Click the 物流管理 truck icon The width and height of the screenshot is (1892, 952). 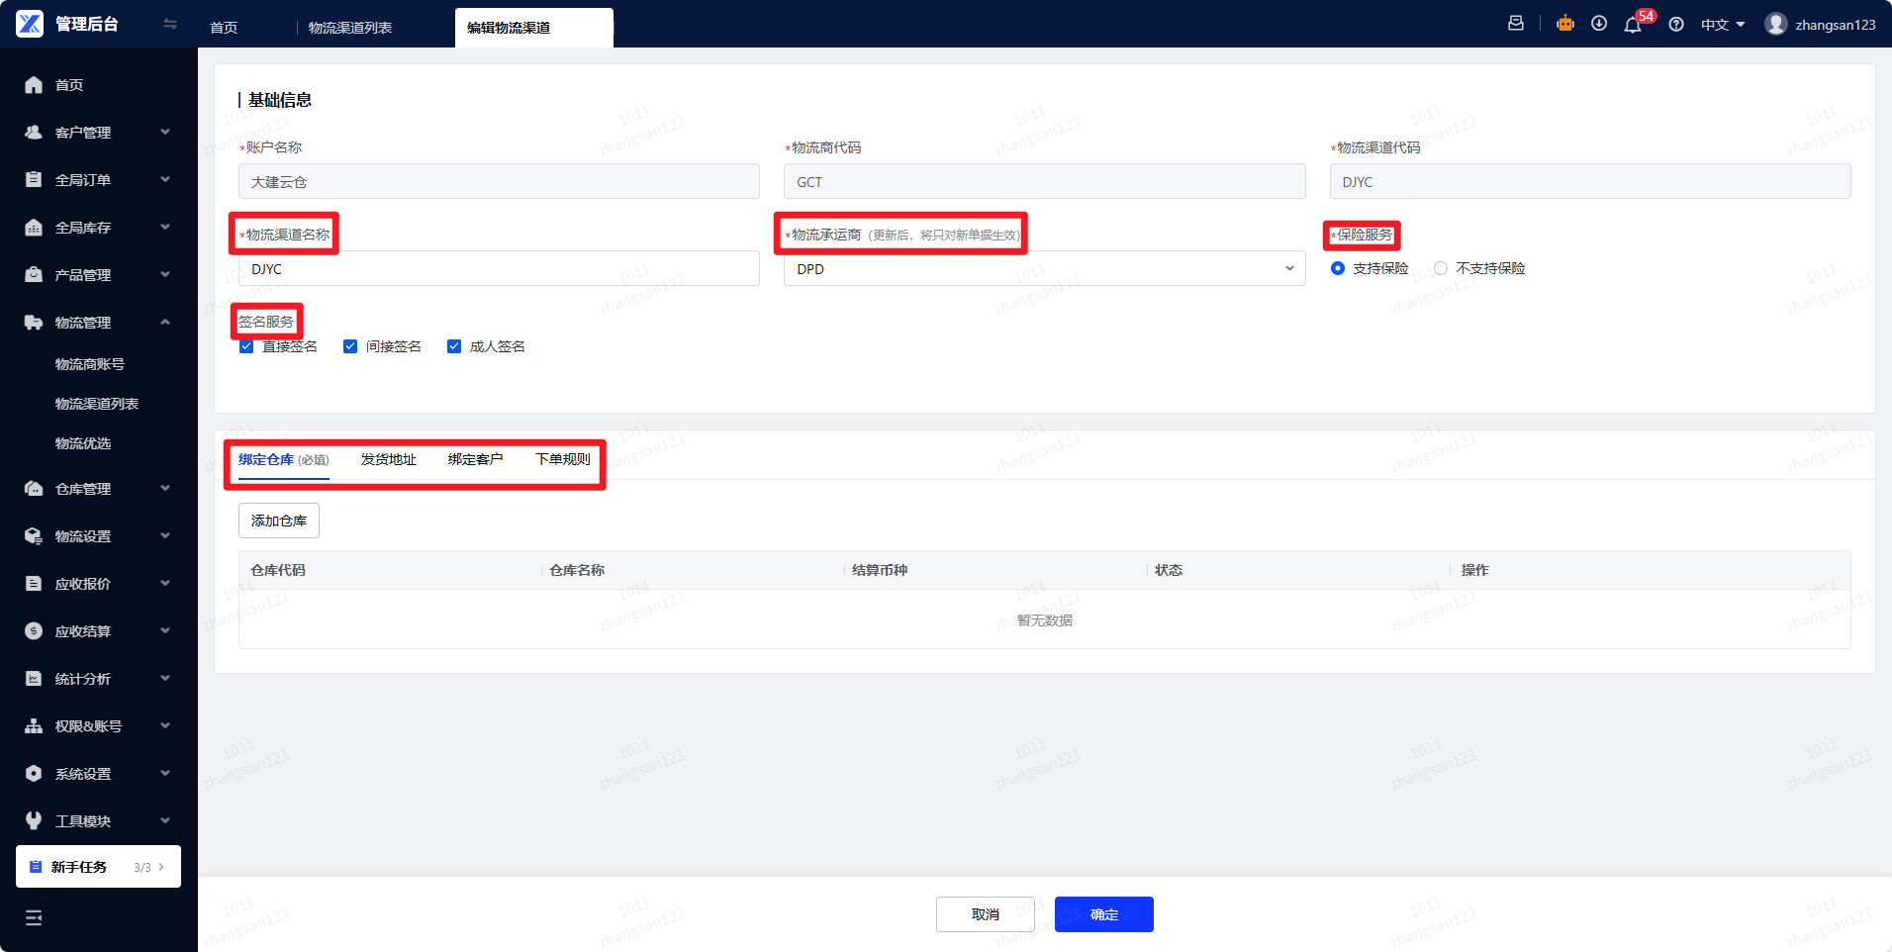(x=34, y=323)
